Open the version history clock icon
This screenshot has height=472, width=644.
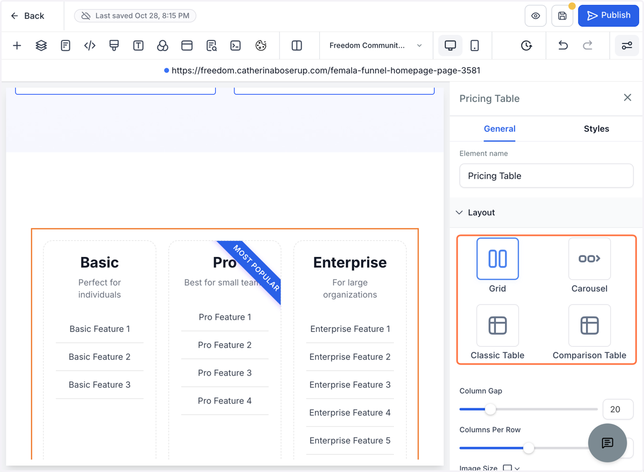point(526,46)
